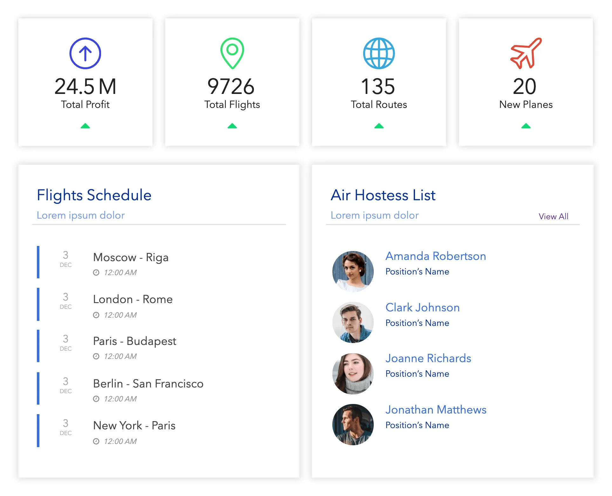Image resolution: width=612 pixels, height=496 pixels.
Task: Click the Flights Schedule heading
Action: (94, 195)
